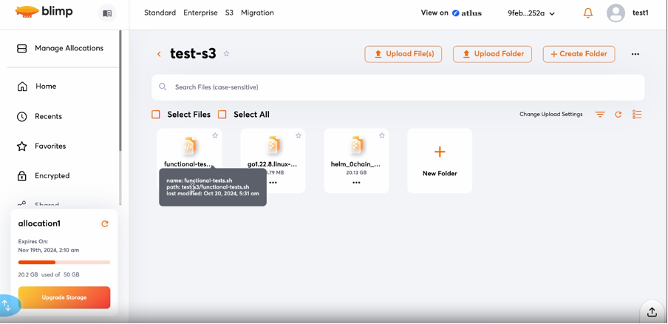Open the Migration tab

[x=257, y=13]
